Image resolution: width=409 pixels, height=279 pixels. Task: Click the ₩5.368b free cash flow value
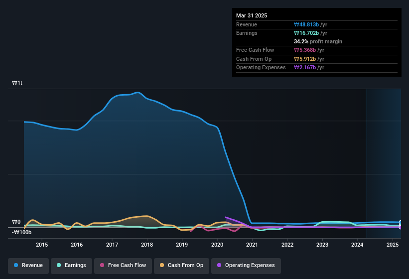pyautogui.click(x=305, y=50)
